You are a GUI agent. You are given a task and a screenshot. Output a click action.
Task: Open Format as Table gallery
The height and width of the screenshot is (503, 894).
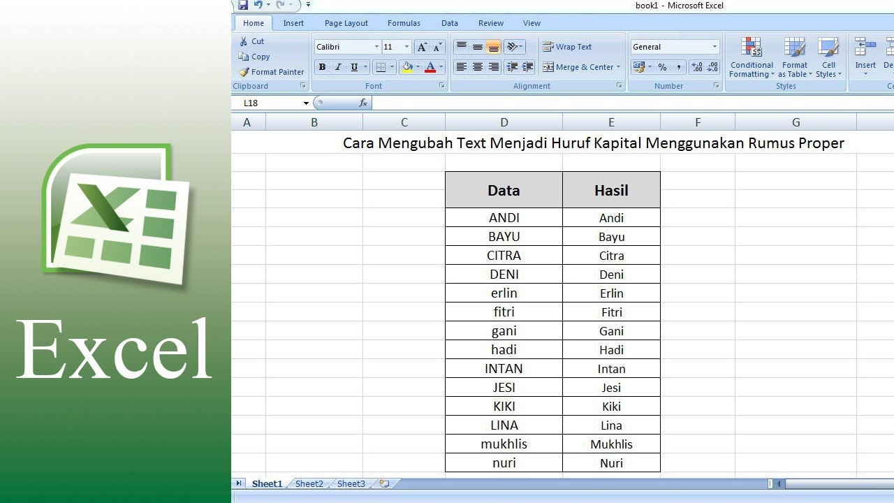(795, 58)
